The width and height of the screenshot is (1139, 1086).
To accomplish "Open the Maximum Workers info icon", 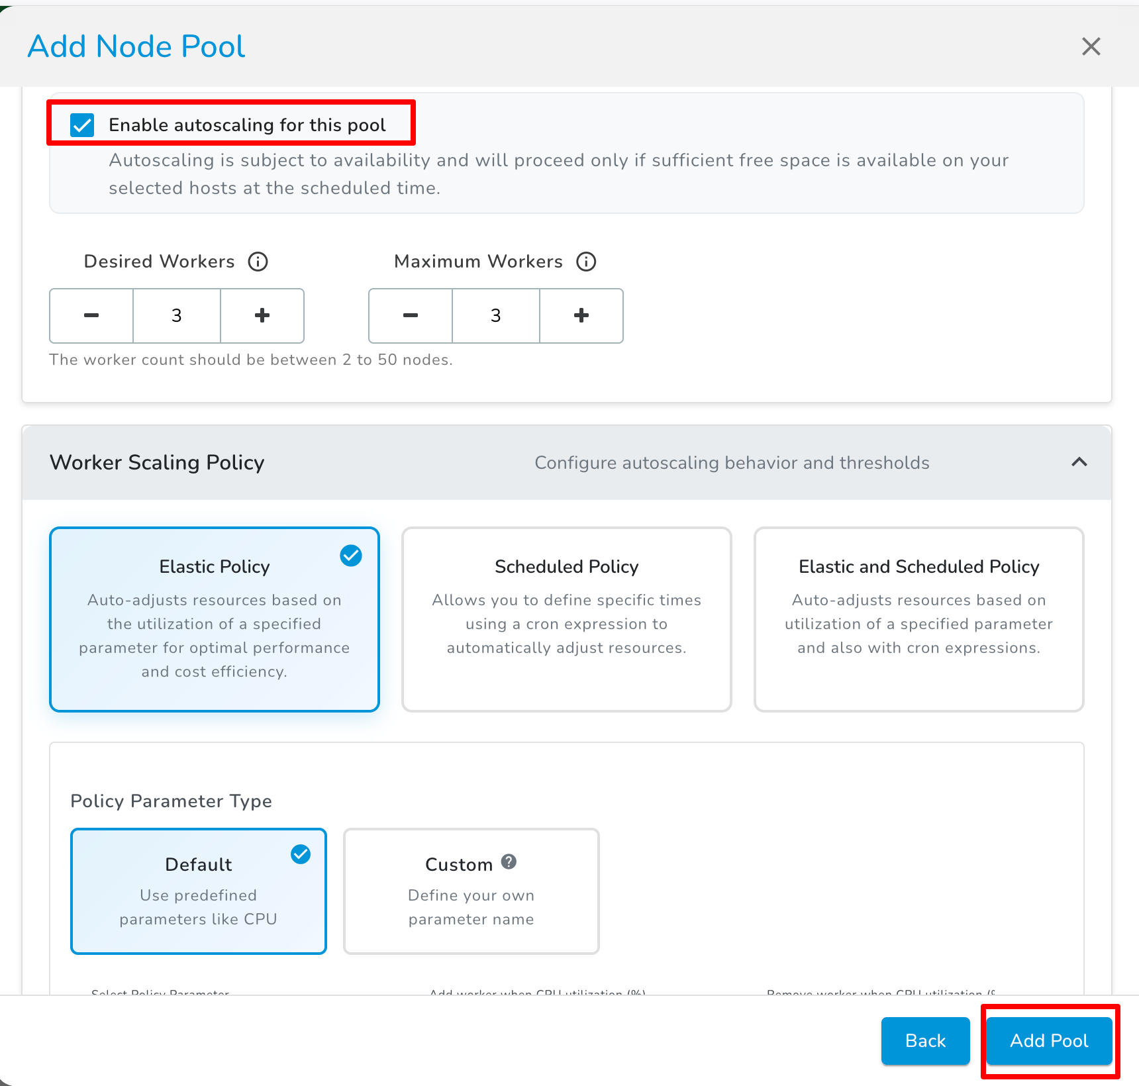I will [586, 262].
